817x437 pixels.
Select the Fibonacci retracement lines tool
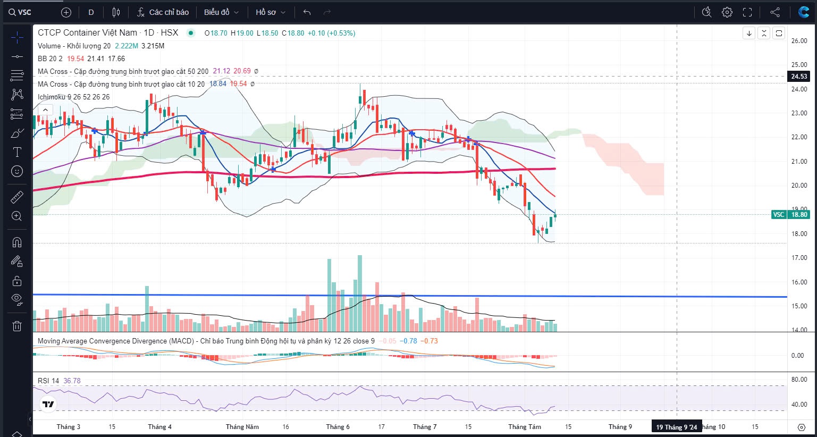17,75
